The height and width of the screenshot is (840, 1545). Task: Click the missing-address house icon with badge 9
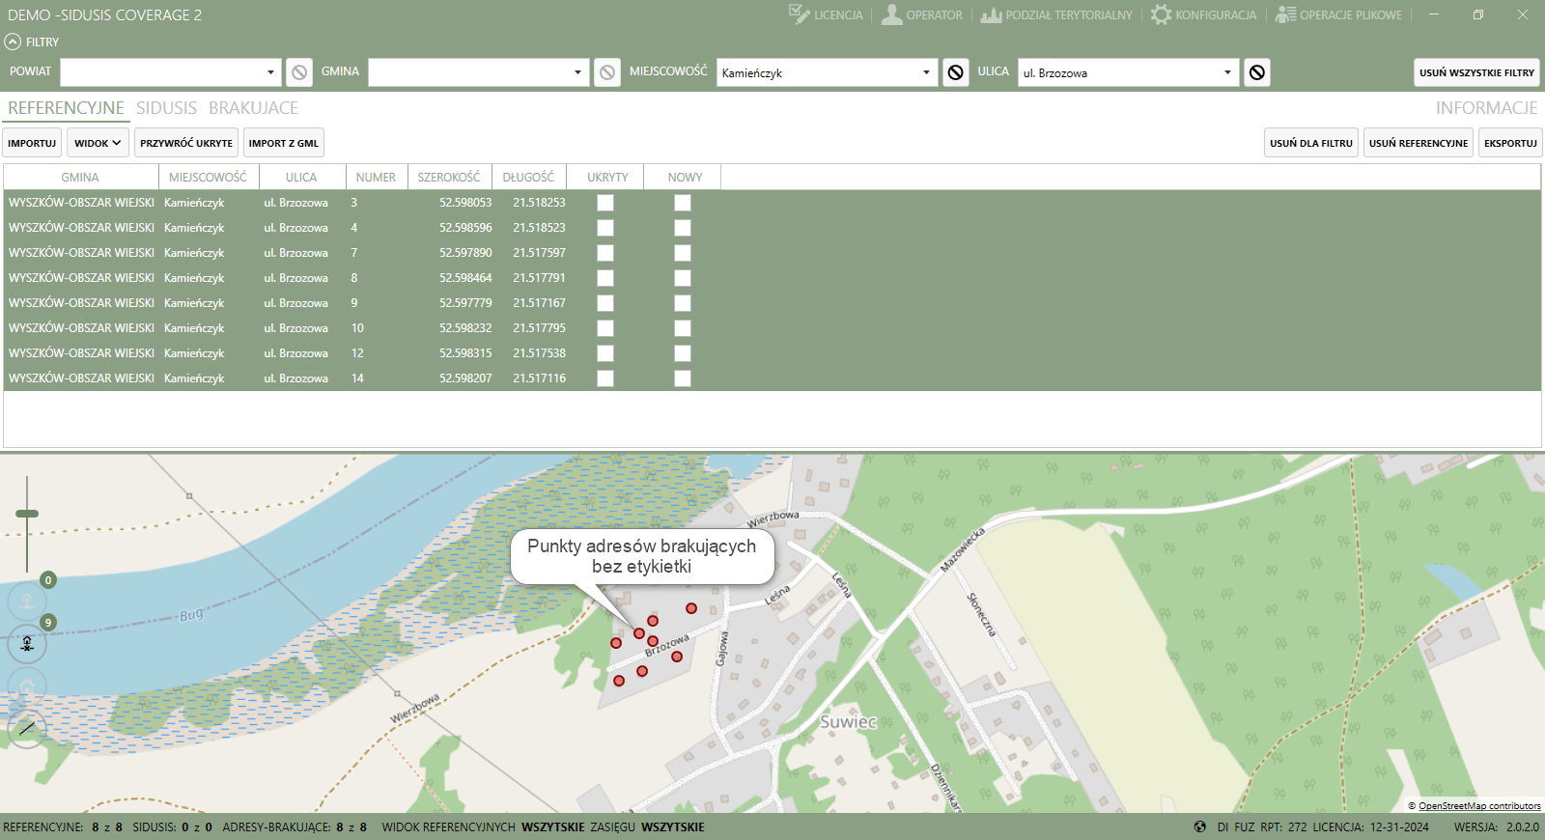pos(27,643)
